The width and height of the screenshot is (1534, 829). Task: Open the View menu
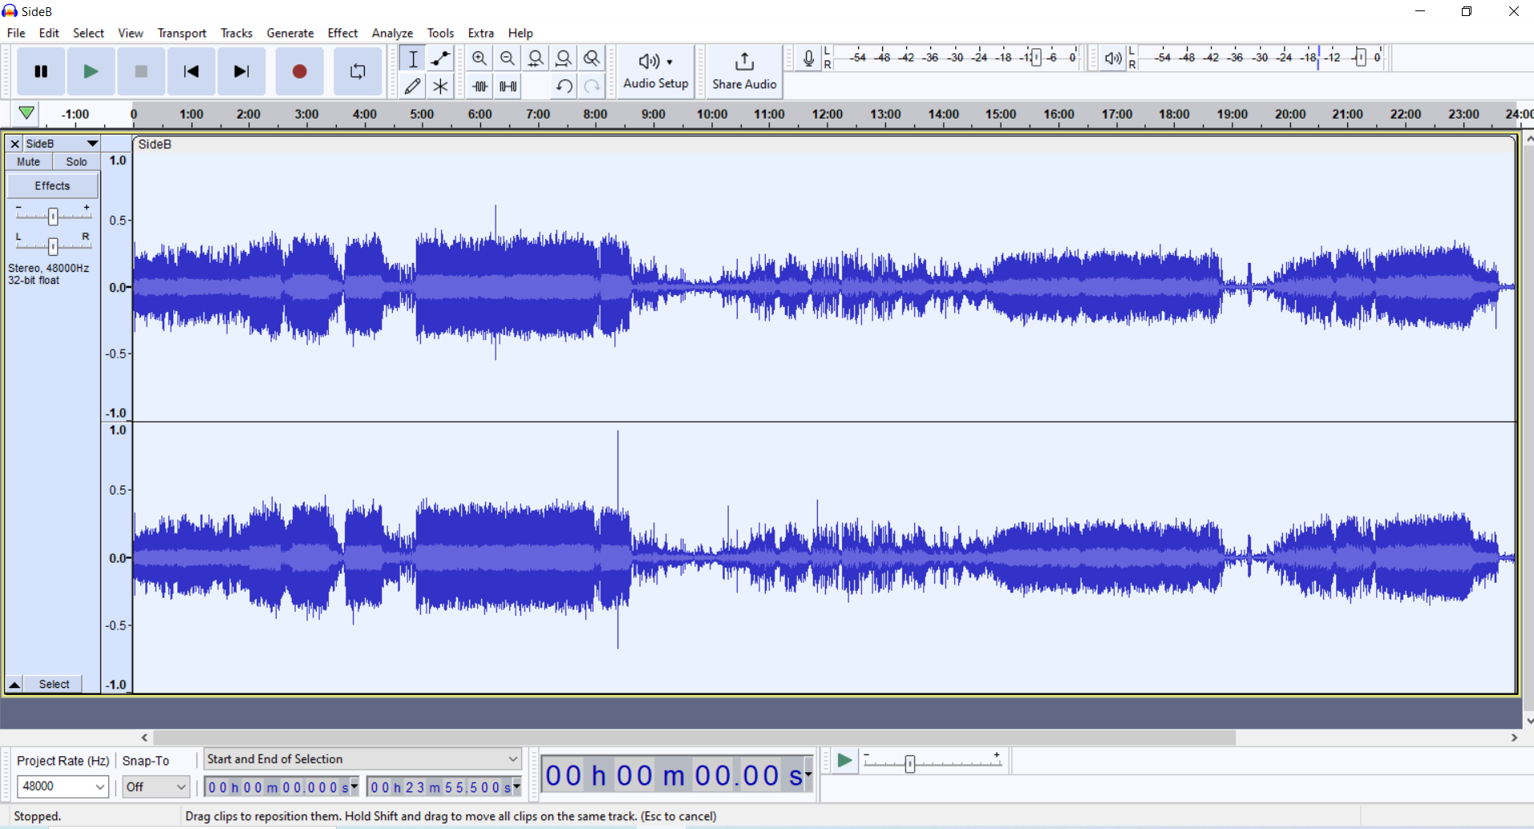point(131,33)
